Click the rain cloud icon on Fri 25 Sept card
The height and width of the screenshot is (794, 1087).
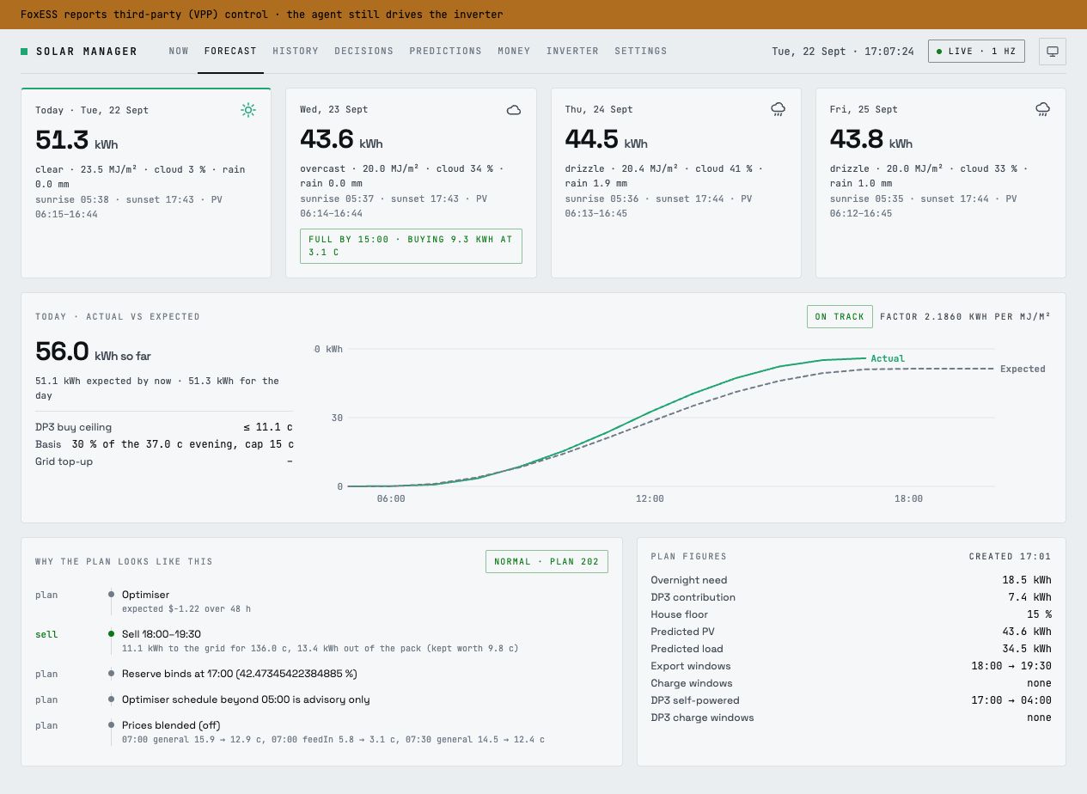[x=1043, y=109]
